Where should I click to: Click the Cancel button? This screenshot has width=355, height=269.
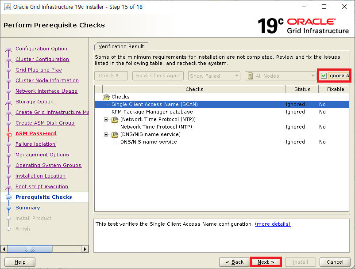335,262
